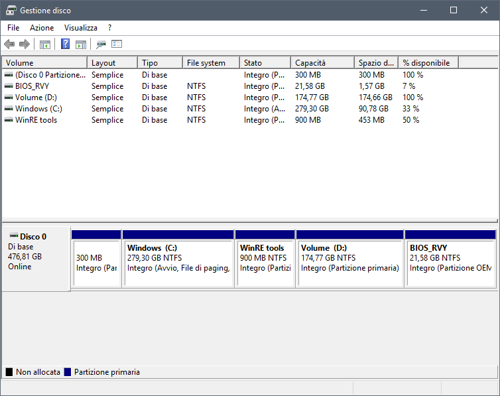This screenshot has width=500, height=396.
Task: Sort by the % disponibile column header
Action: [x=428, y=63]
